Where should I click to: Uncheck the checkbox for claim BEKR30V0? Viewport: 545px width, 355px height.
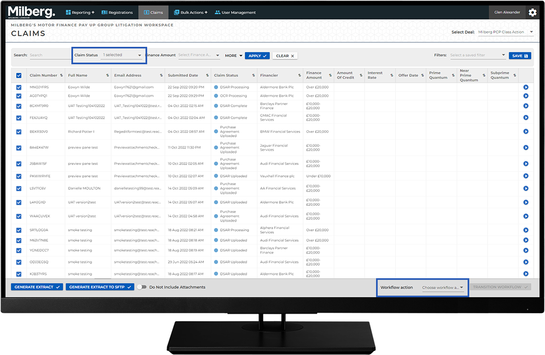pos(19,131)
